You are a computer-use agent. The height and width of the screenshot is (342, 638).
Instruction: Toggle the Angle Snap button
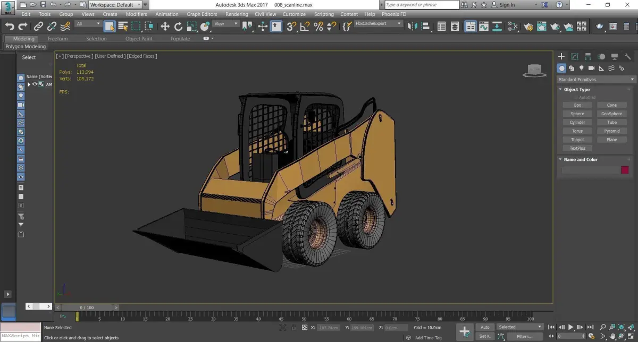(x=305, y=26)
